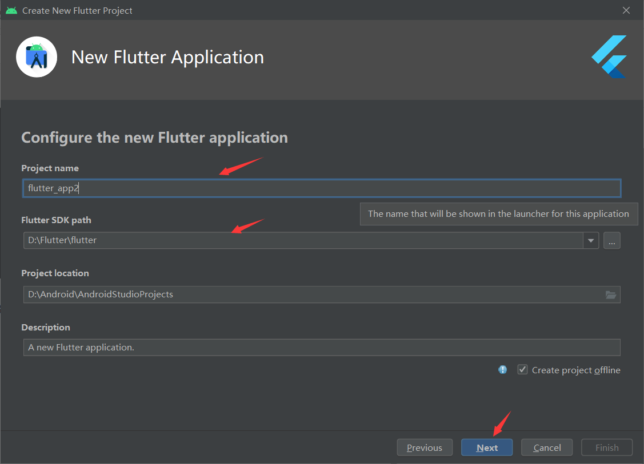Click the Flutter logo in header
This screenshot has width=644, height=464.
[x=609, y=57]
